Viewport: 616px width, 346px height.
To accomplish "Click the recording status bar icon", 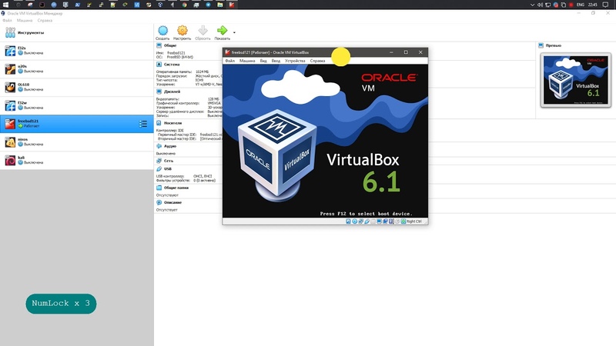I will 386,221.
